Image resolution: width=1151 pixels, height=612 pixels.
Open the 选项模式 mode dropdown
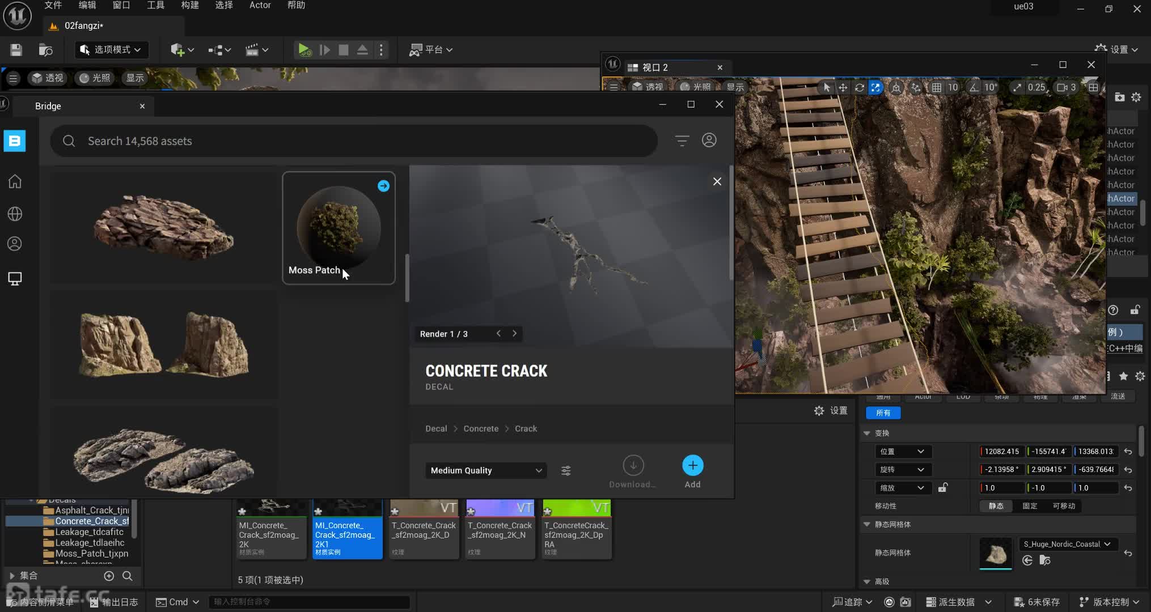(x=111, y=50)
